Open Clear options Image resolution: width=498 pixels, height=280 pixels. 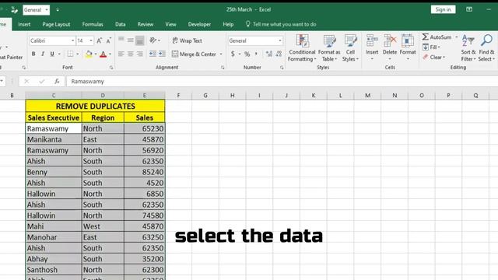(x=434, y=57)
